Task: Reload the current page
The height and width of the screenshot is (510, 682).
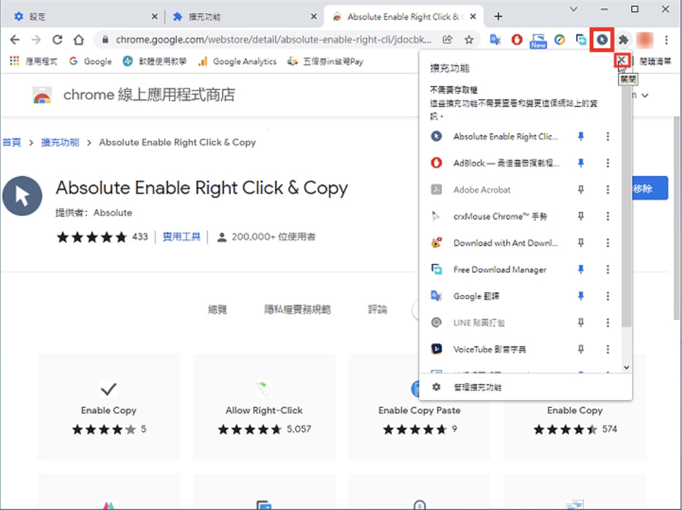Action: point(57,40)
